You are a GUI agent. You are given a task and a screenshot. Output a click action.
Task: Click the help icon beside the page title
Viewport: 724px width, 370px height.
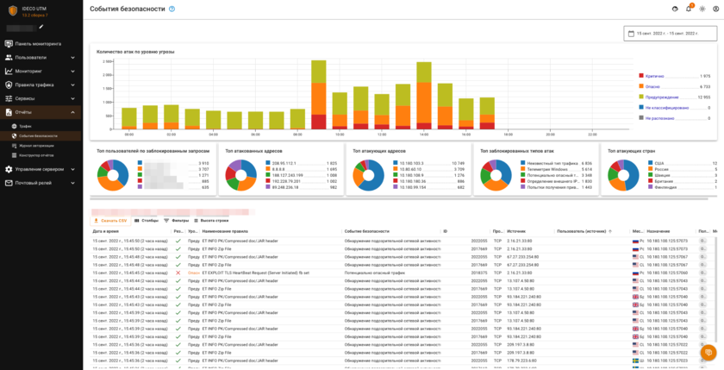(172, 9)
